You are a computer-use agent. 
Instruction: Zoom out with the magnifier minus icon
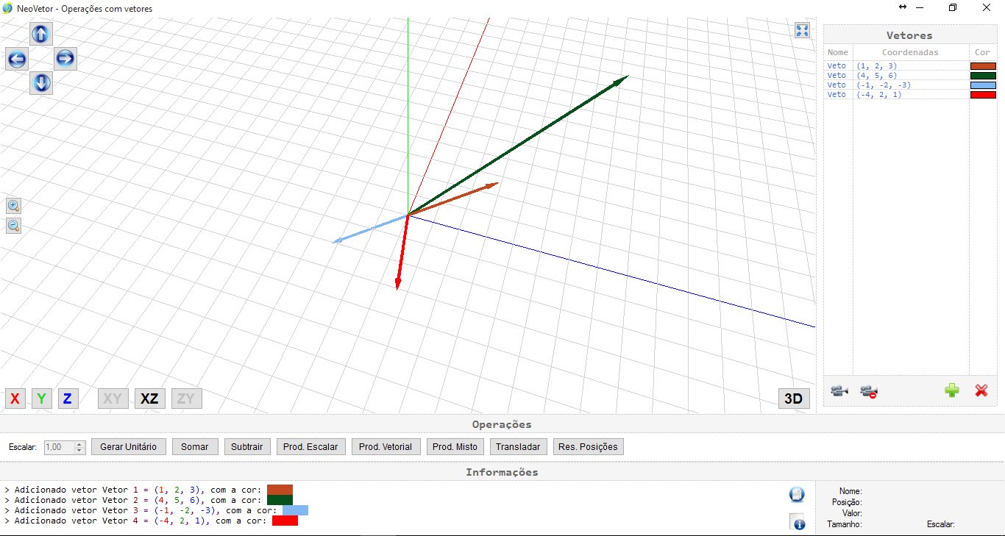[x=13, y=226]
